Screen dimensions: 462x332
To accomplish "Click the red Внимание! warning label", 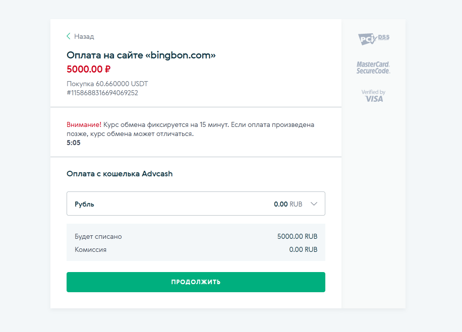I will pyautogui.click(x=84, y=125).
